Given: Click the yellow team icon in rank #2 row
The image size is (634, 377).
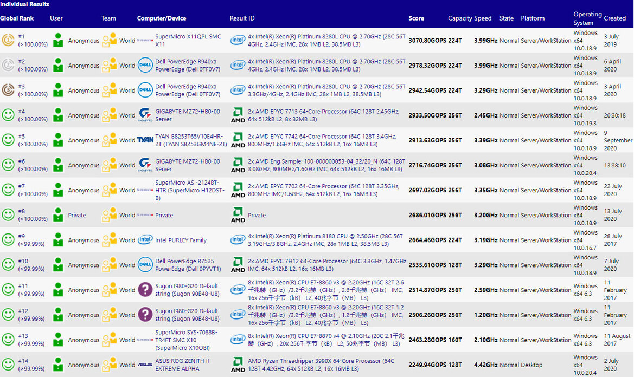Looking at the screenshot, I should [109, 66].
